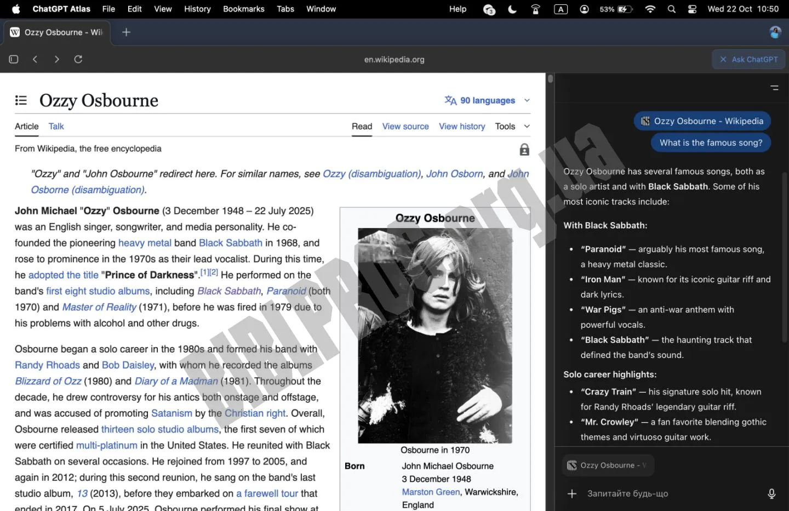Screen dimensions: 789x511
Task: Toggle macOS Do Not Disturb moon icon
Action: pos(512,9)
